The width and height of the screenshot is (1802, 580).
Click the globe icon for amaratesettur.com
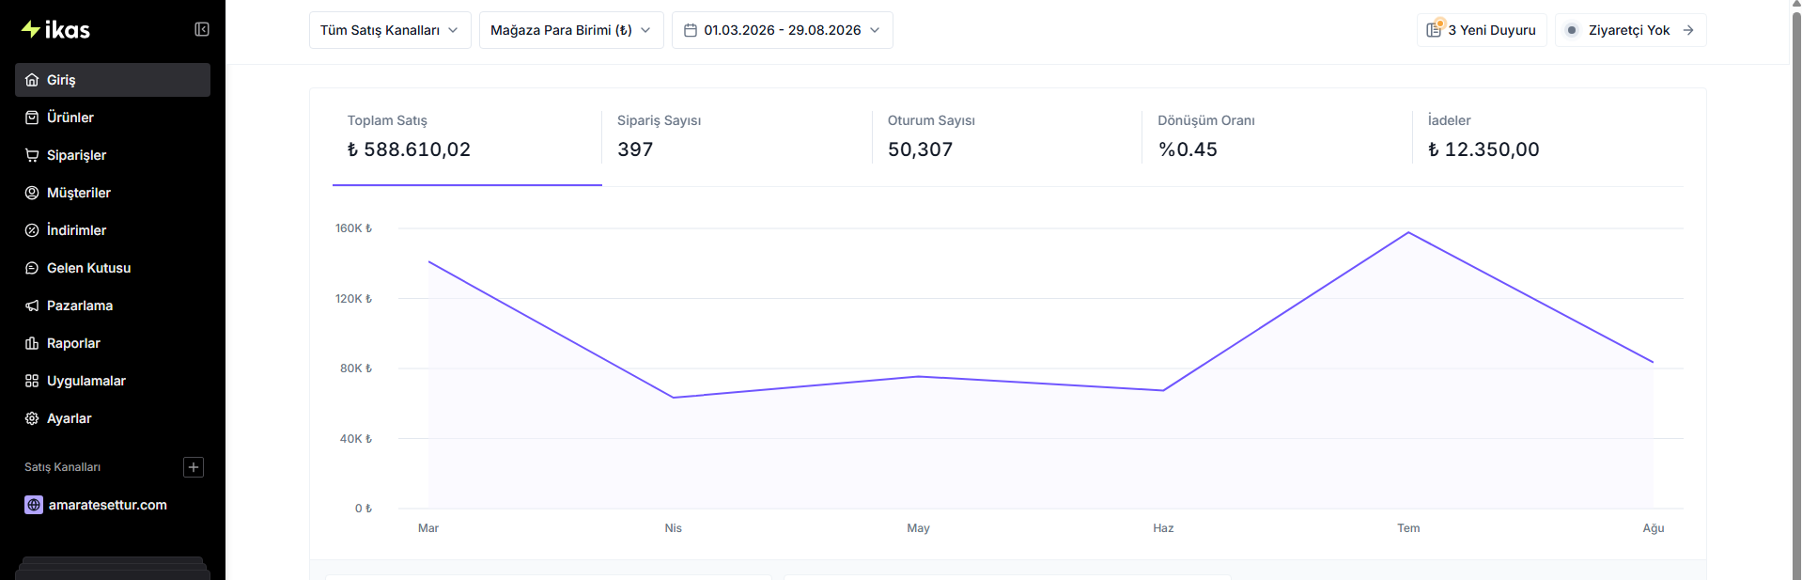[34, 505]
